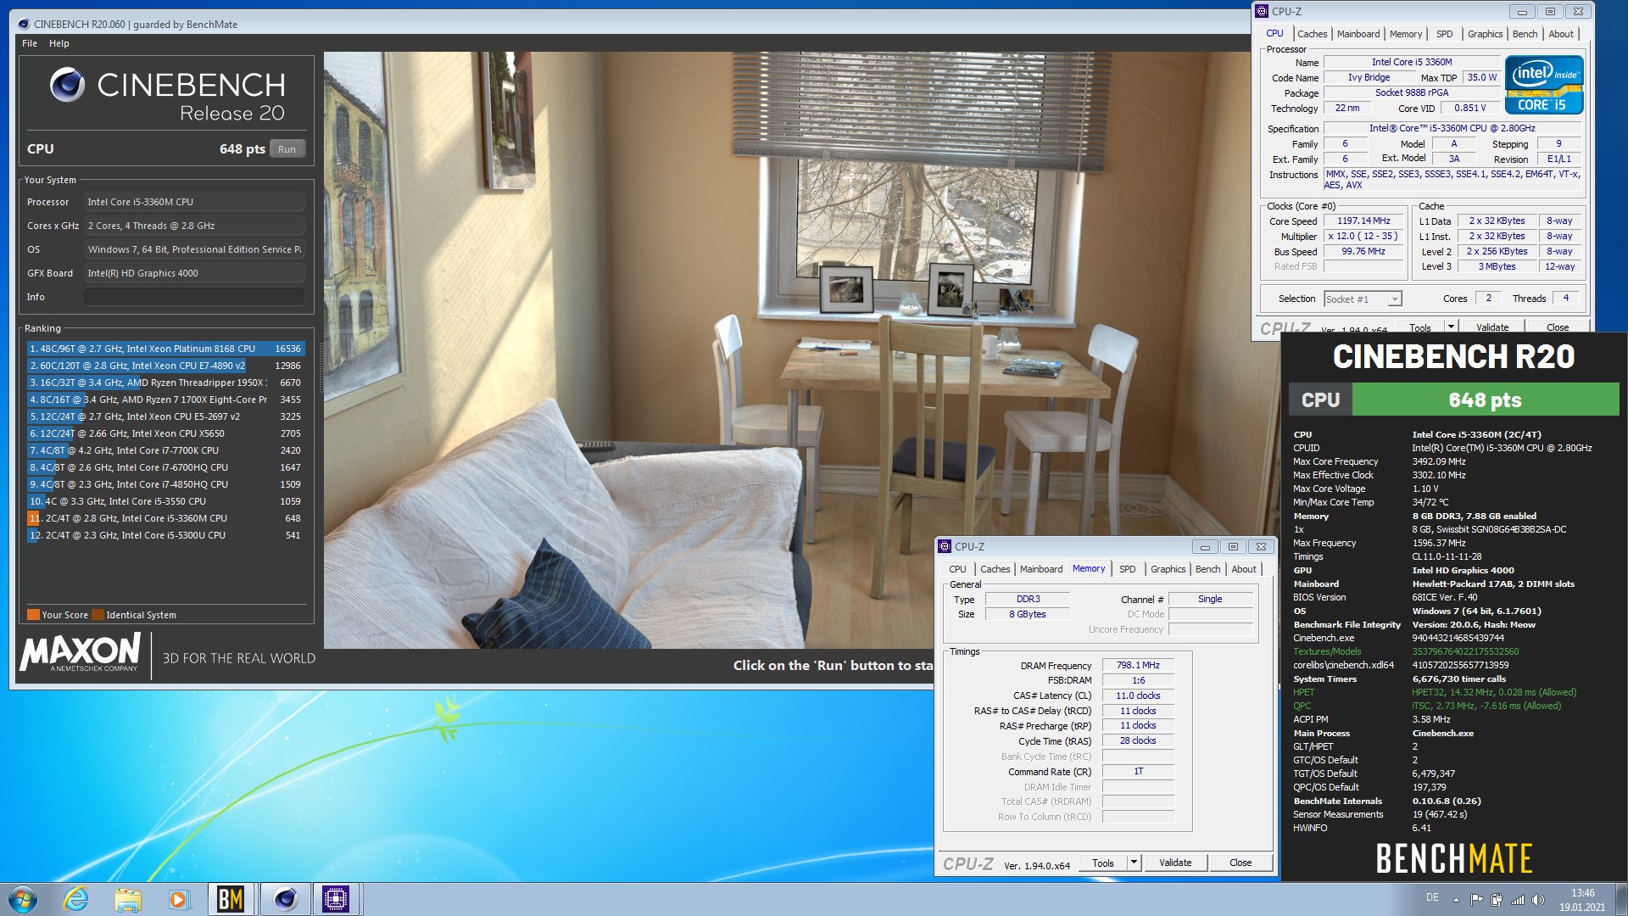Image resolution: width=1628 pixels, height=916 pixels.
Task: Switch to Memory tab in top CPU-Z window
Action: [1405, 34]
